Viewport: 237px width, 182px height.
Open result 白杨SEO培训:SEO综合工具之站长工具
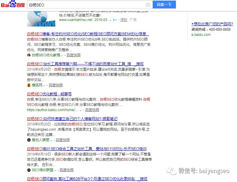point(87,149)
